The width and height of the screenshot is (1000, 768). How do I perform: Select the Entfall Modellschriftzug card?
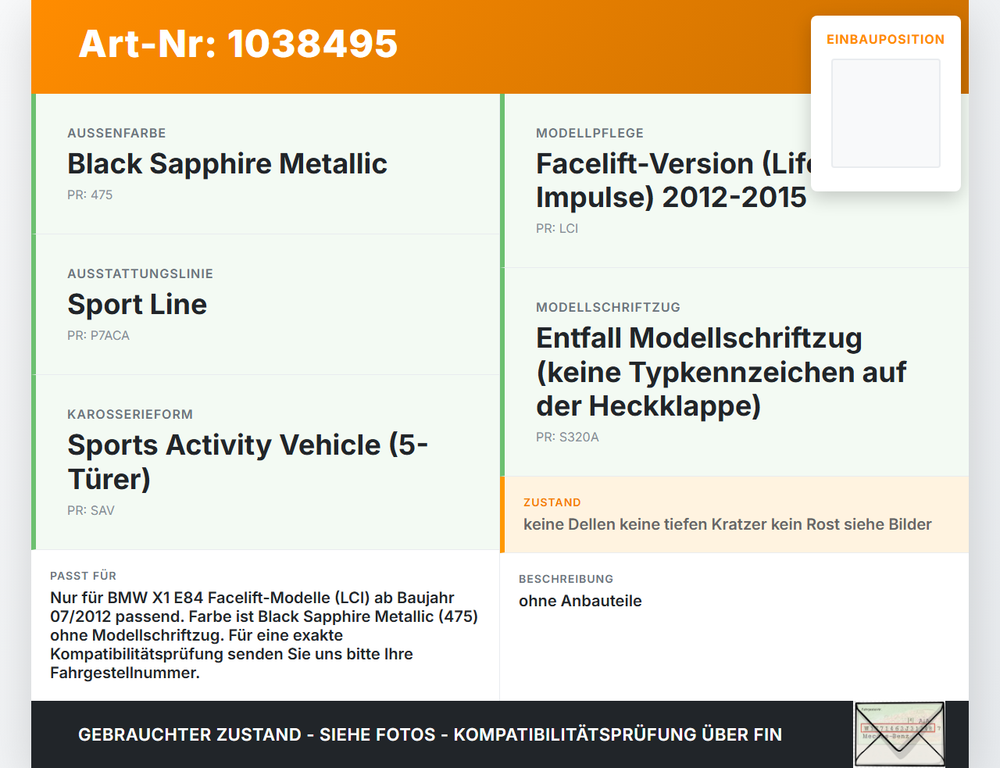coord(734,372)
